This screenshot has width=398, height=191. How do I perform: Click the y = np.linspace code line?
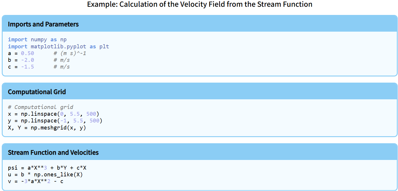[x=55, y=121]
